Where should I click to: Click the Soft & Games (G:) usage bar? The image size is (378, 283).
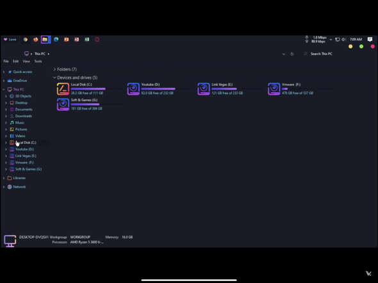(x=97, y=104)
